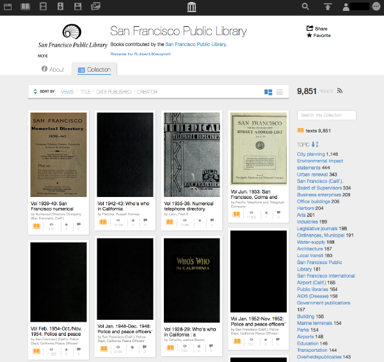This screenshot has width=384, height=362.
Task: Go to Internet Archive home logo
Action: [191, 7]
